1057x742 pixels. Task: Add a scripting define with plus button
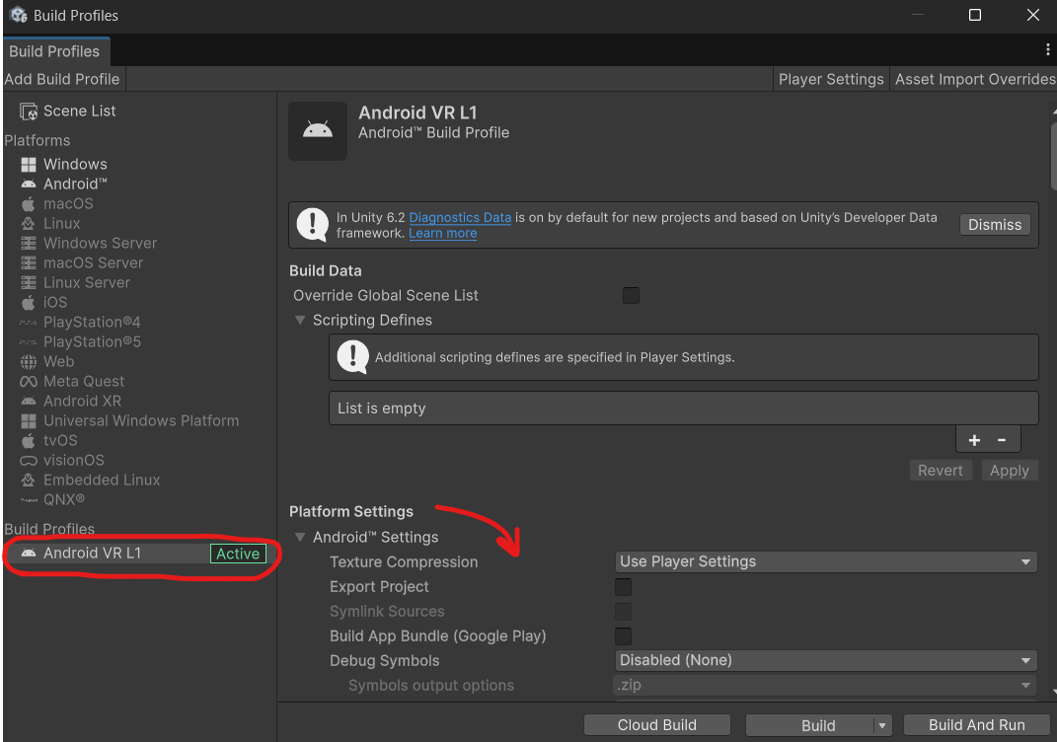click(x=974, y=440)
